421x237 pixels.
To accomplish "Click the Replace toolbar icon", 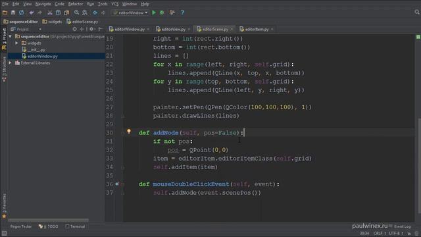I will (85, 13).
